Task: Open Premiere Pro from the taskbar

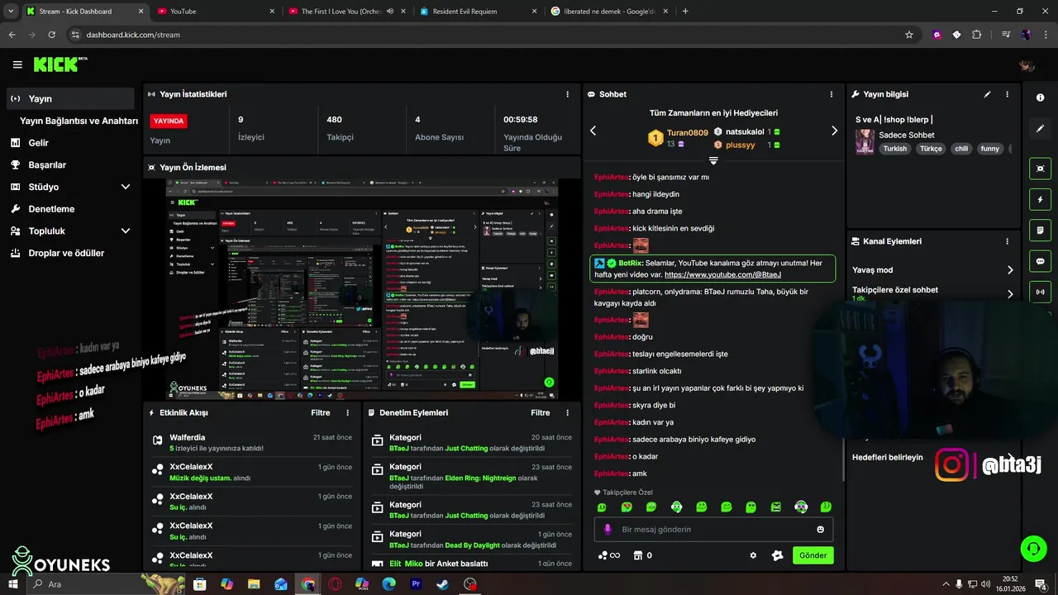Action: pos(416,583)
